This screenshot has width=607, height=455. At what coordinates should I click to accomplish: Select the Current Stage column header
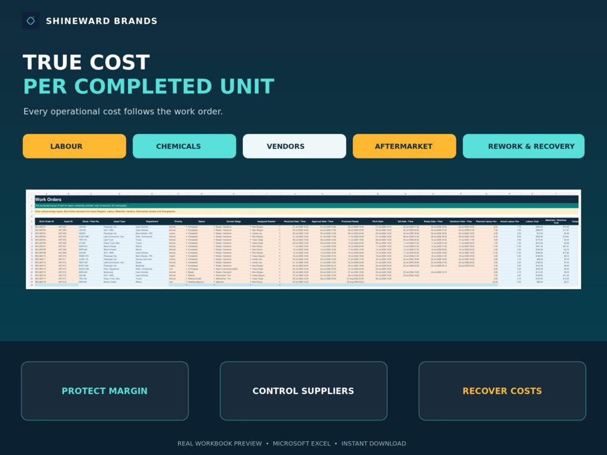(233, 221)
